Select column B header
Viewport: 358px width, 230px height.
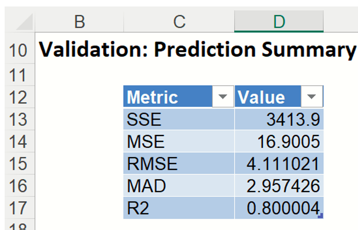[x=79, y=21]
